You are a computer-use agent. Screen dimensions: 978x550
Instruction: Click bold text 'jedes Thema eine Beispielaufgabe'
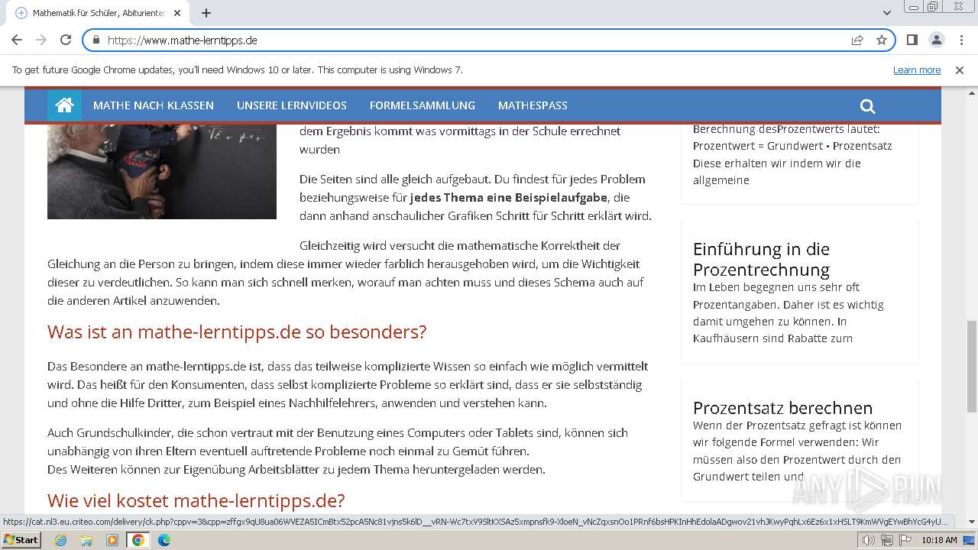pos(509,197)
